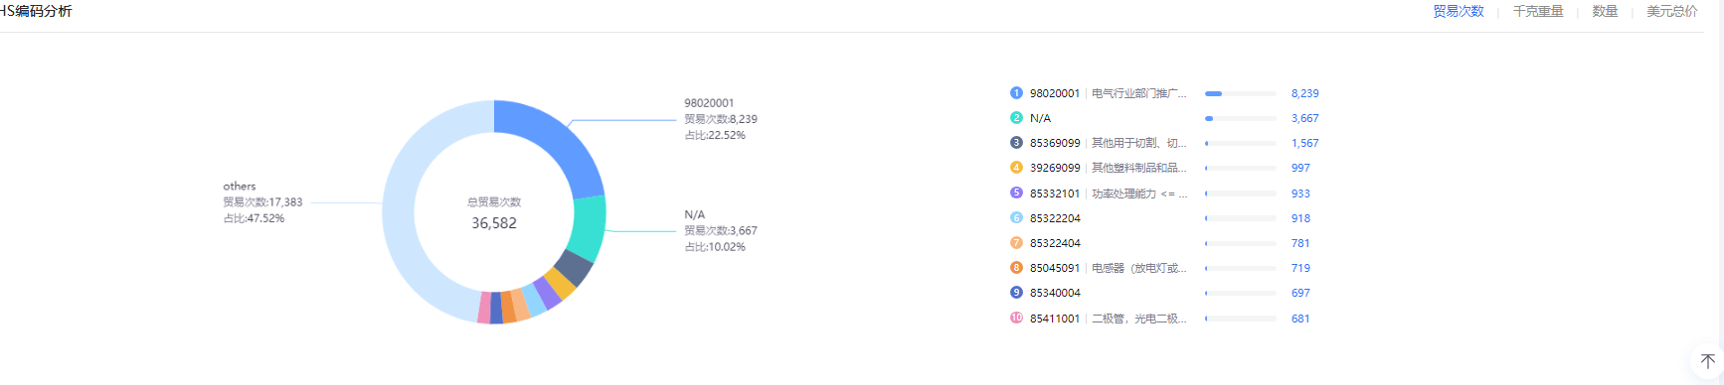Select HS code 85411001 in the list

coord(1055,319)
